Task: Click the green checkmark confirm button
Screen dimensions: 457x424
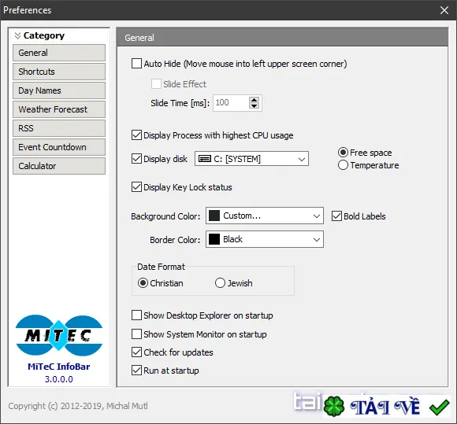Action: pos(439,407)
